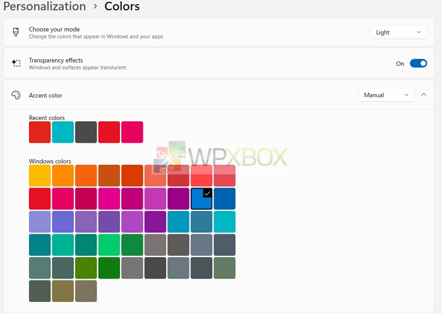442x314 pixels.
Task: Click the Recent colors heading
Action: click(x=47, y=118)
